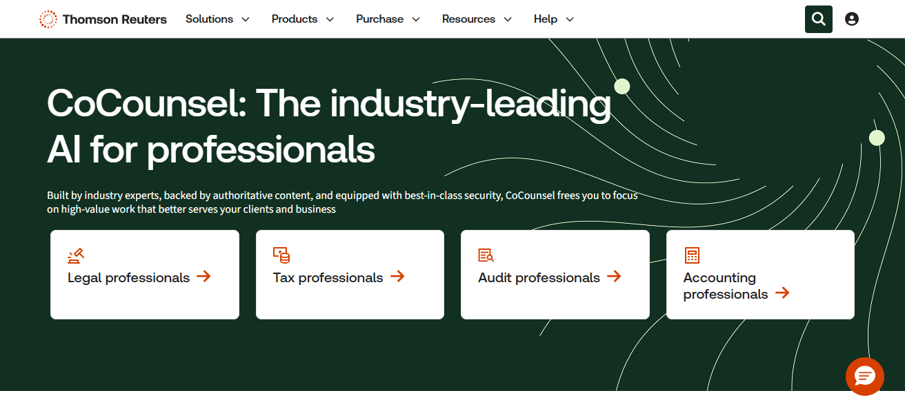
Task: Click the calculator icon on Accounting card
Action: click(x=692, y=255)
